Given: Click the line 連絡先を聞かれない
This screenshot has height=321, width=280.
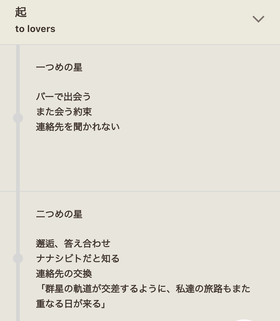Looking at the screenshot, I should coord(78,127).
